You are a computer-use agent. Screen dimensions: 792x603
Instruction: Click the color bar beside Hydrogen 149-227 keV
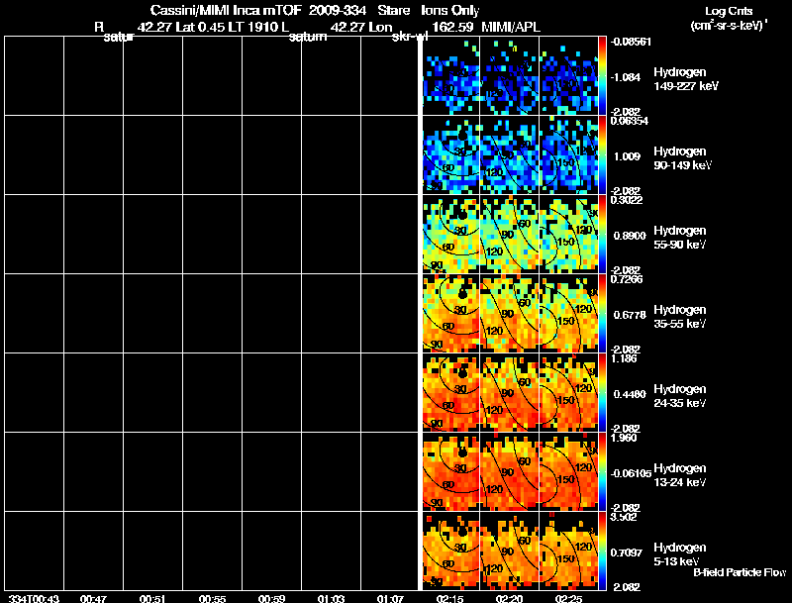[602, 76]
